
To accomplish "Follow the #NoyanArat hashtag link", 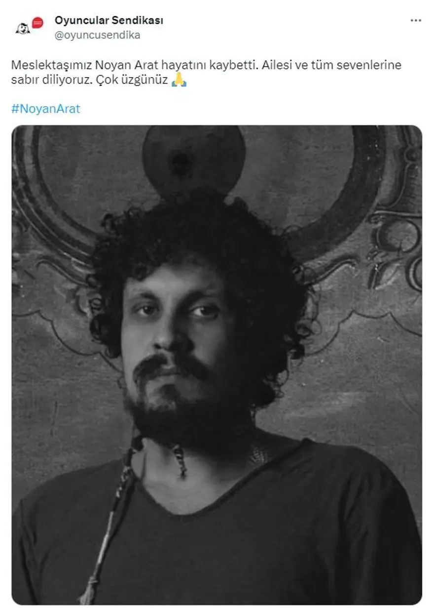I will click(x=45, y=109).
